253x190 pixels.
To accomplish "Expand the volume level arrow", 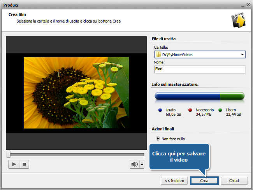I will (142, 164).
